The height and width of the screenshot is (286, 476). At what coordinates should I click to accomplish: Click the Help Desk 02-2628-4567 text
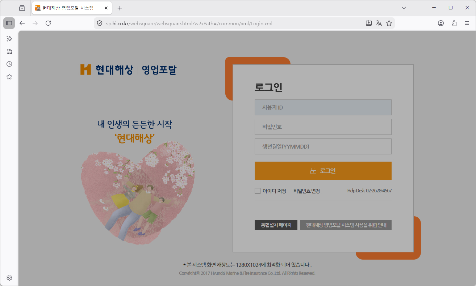pyautogui.click(x=369, y=191)
